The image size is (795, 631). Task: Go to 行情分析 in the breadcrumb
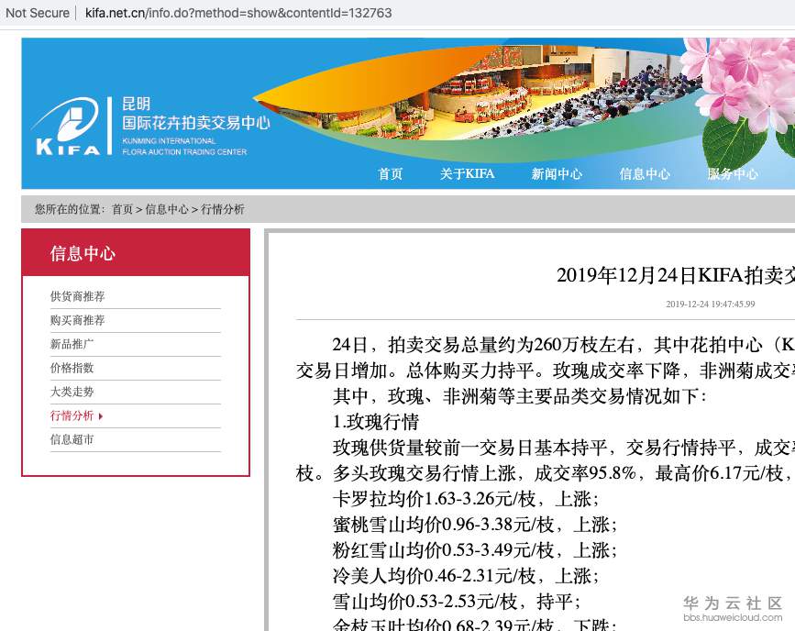tap(223, 209)
